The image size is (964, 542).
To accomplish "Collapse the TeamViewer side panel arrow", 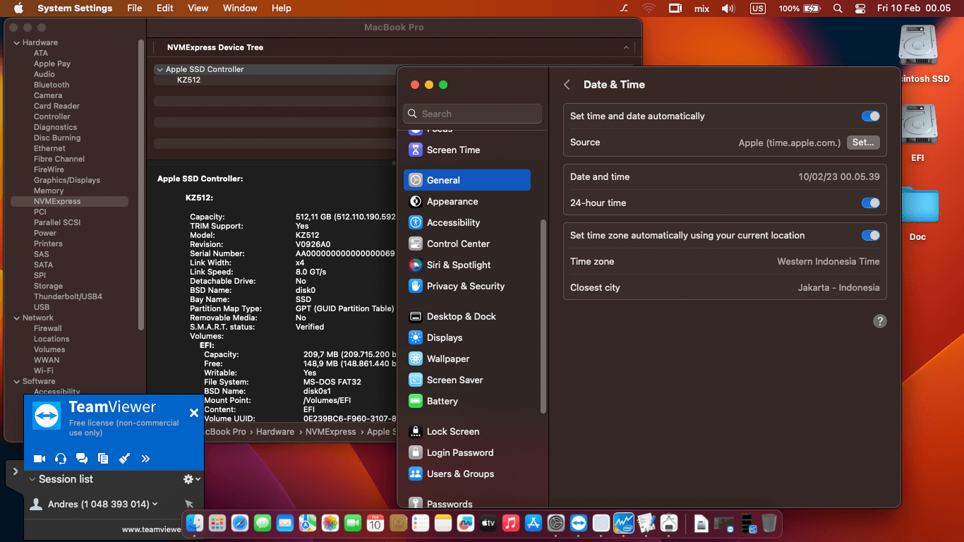I will (x=15, y=471).
